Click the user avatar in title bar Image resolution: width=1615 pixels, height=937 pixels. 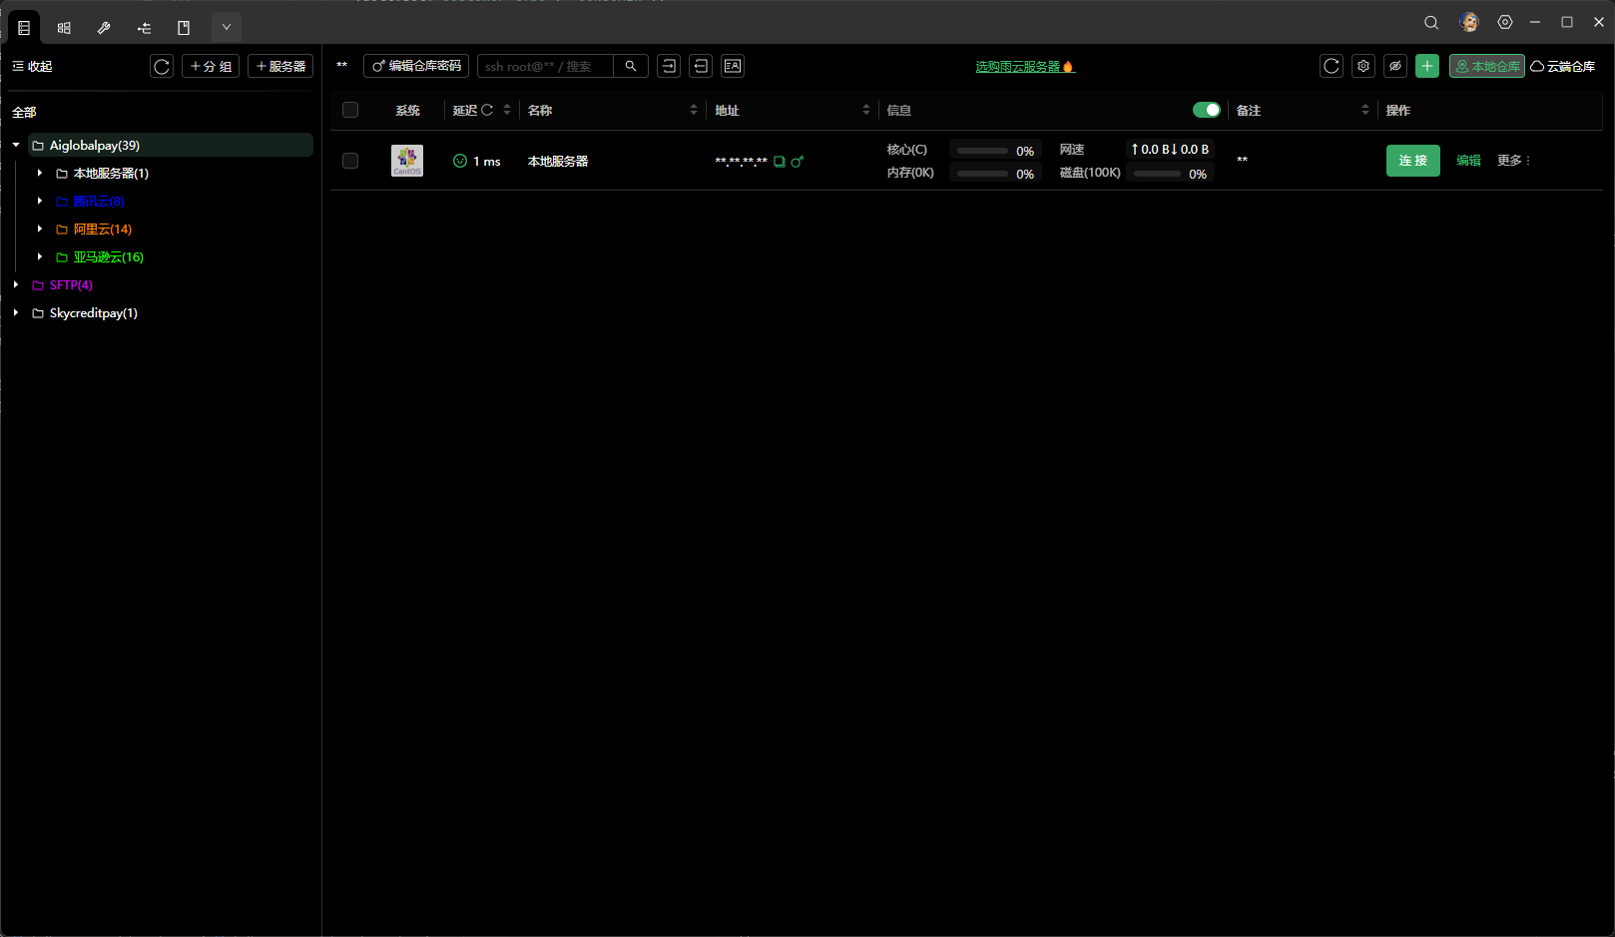(1468, 22)
